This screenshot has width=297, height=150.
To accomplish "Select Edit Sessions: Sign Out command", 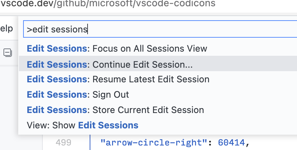I will pos(158,95).
